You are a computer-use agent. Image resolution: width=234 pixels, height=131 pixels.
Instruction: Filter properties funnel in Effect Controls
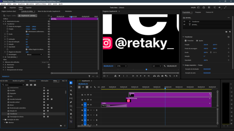(89, 76)
